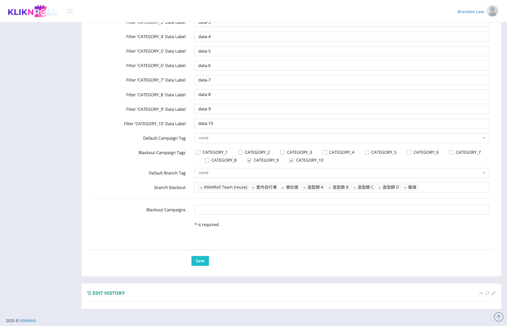The image size is (507, 326).
Task: Click the KlikNRoll logo
Action: (x=32, y=11)
